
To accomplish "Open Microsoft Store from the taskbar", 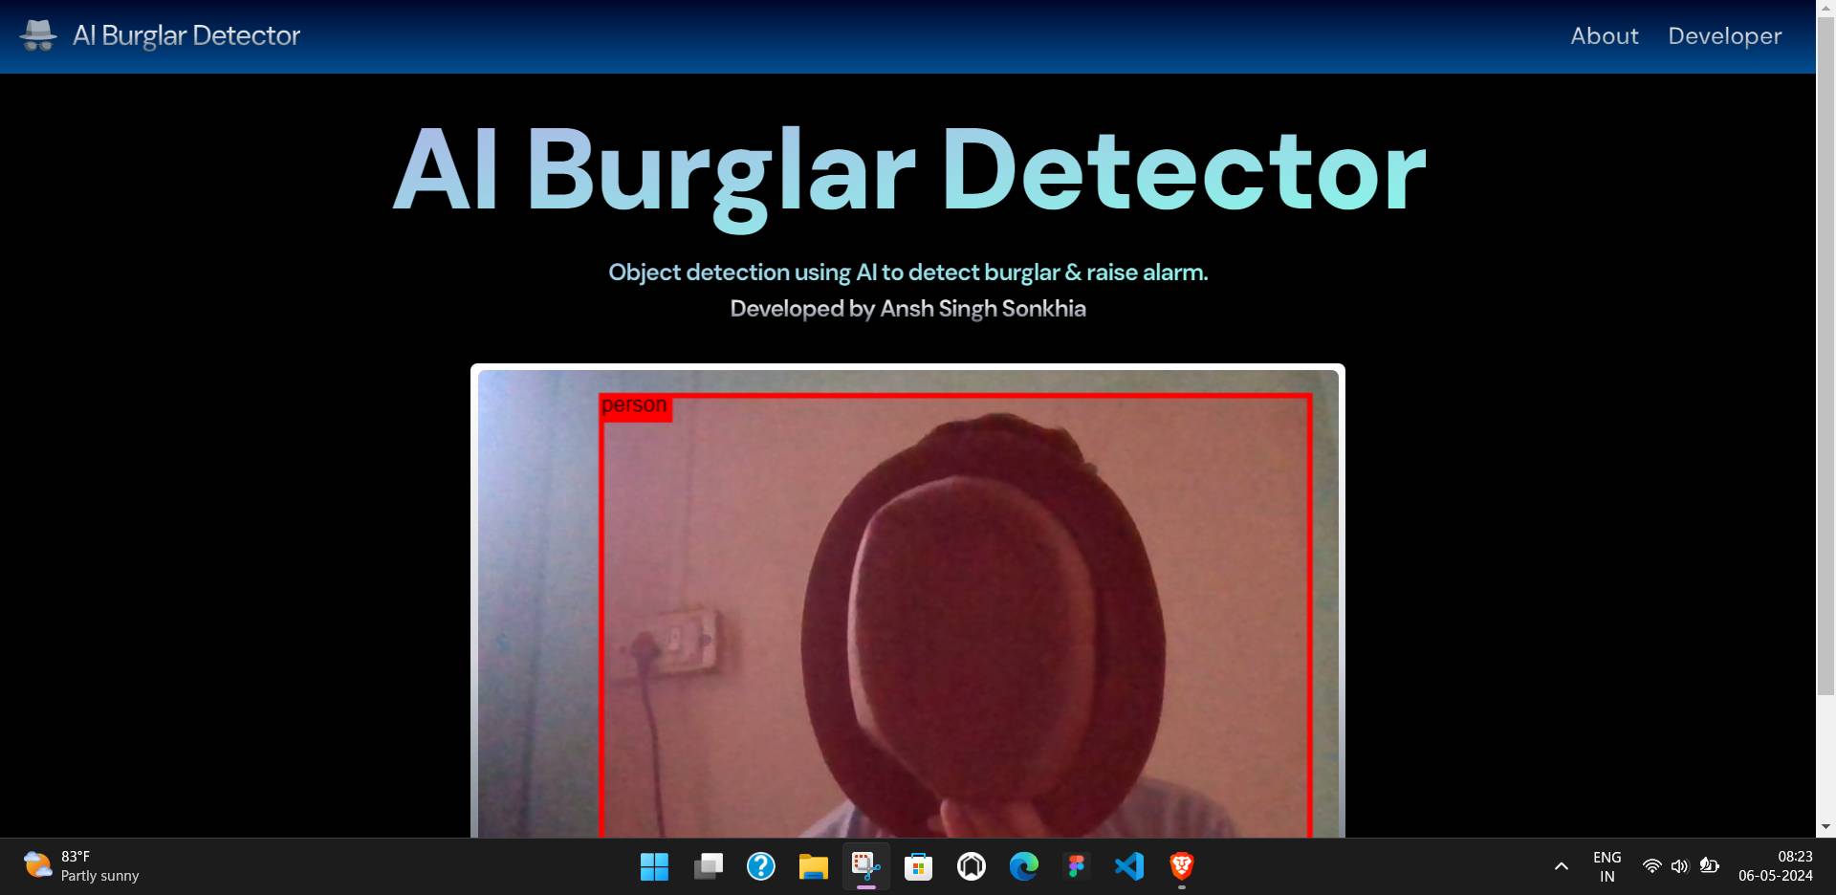I will 919,866.
